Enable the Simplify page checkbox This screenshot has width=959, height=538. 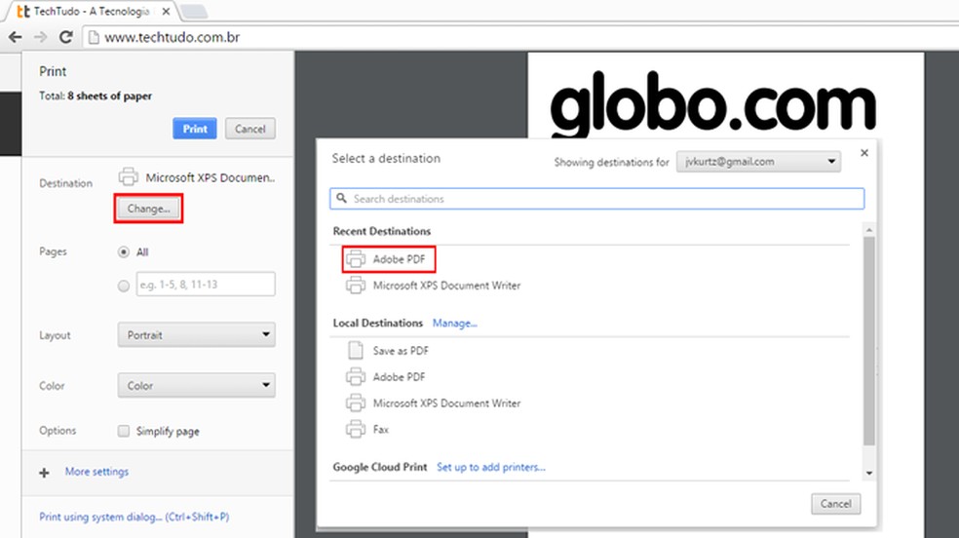point(124,431)
